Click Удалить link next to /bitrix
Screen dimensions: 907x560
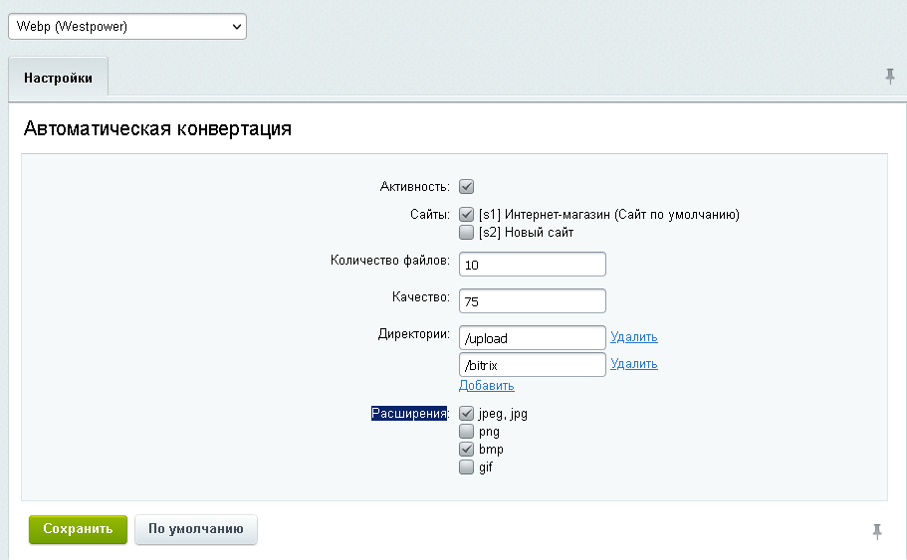tap(633, 364)
